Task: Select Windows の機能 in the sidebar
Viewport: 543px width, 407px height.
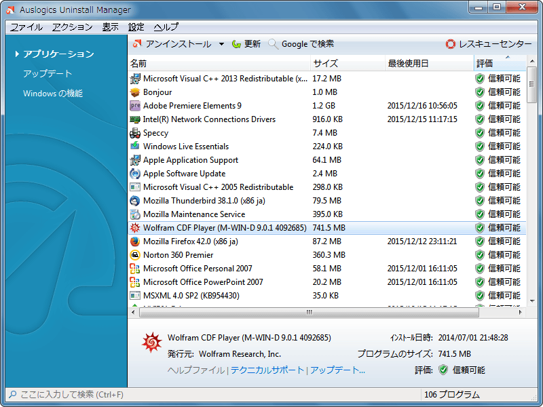Action: pyautogui.click(x=53, y=94)
